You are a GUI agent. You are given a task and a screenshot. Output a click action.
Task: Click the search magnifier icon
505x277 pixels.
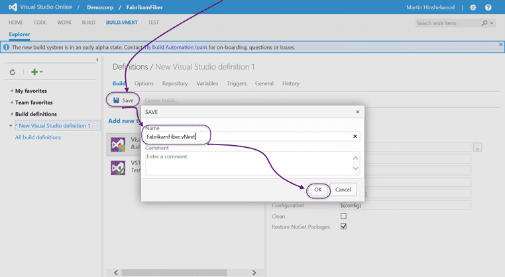pos(484,23)
